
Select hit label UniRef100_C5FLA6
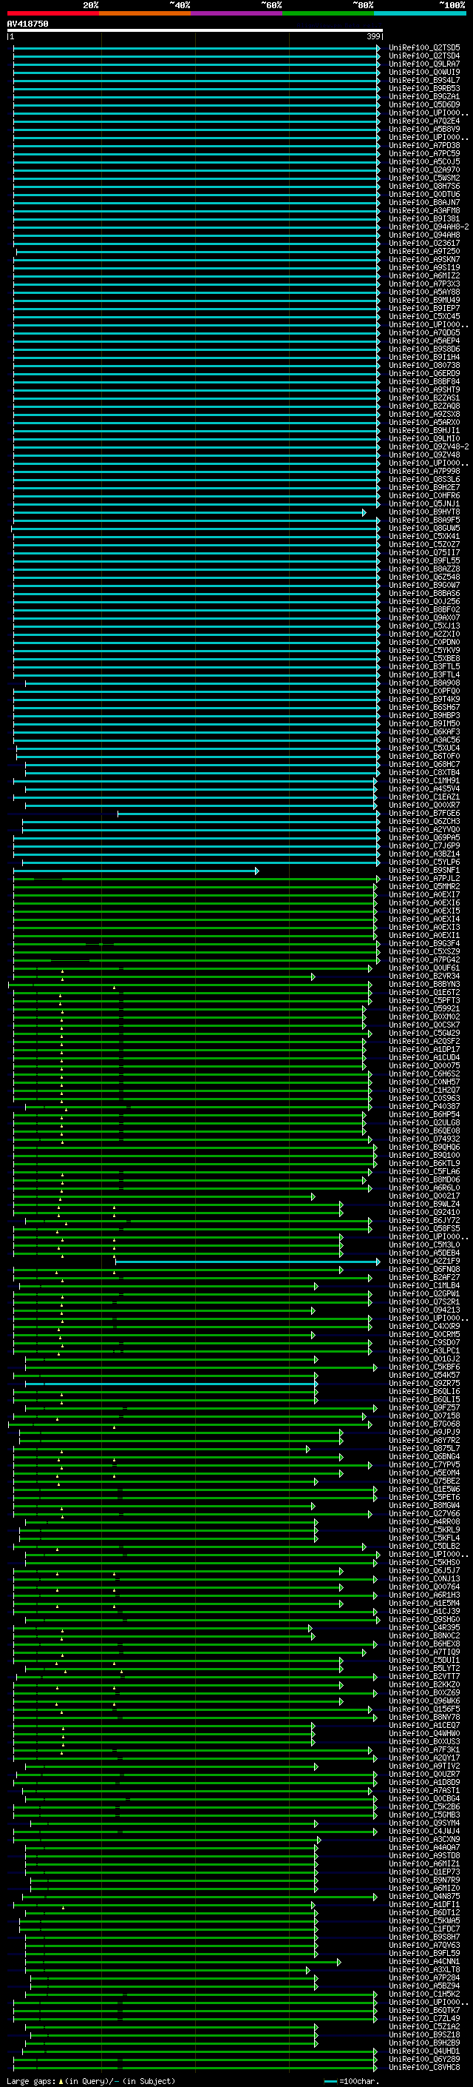pyautogui.click(x=423, y=1171)
